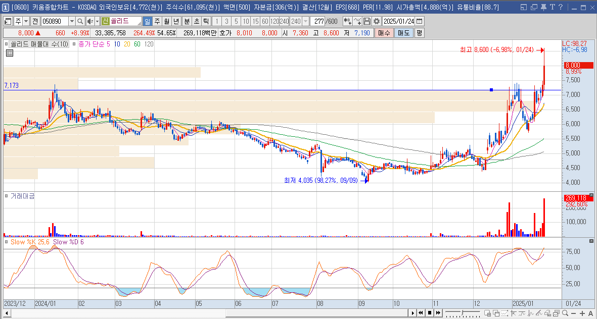The height and width of the screenshot is (319, 597).
Task: Select the Slow %K stochastic label
Action: pos(30,242)
